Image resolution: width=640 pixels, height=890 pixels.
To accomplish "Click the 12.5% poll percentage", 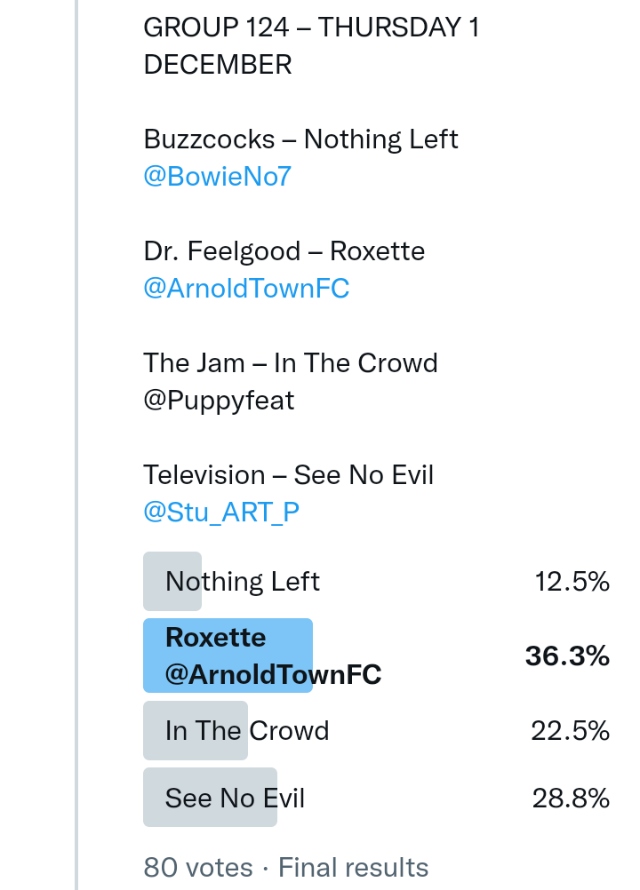I will coord(572,582).
